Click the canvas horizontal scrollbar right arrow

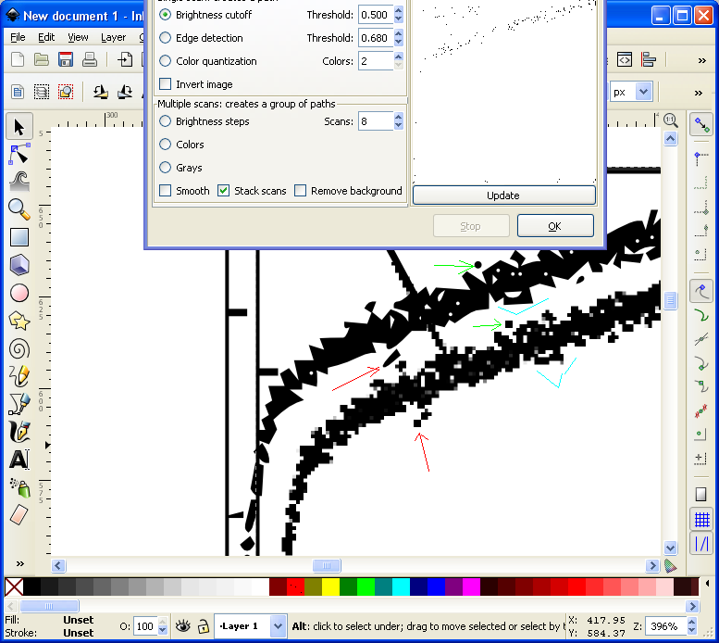pos(652,566)
